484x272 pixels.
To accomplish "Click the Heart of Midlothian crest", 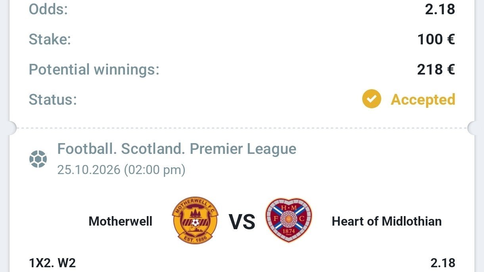I will click(289, 220).
